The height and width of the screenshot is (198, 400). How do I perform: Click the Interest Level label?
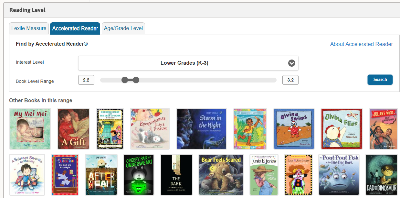point(30,62)
